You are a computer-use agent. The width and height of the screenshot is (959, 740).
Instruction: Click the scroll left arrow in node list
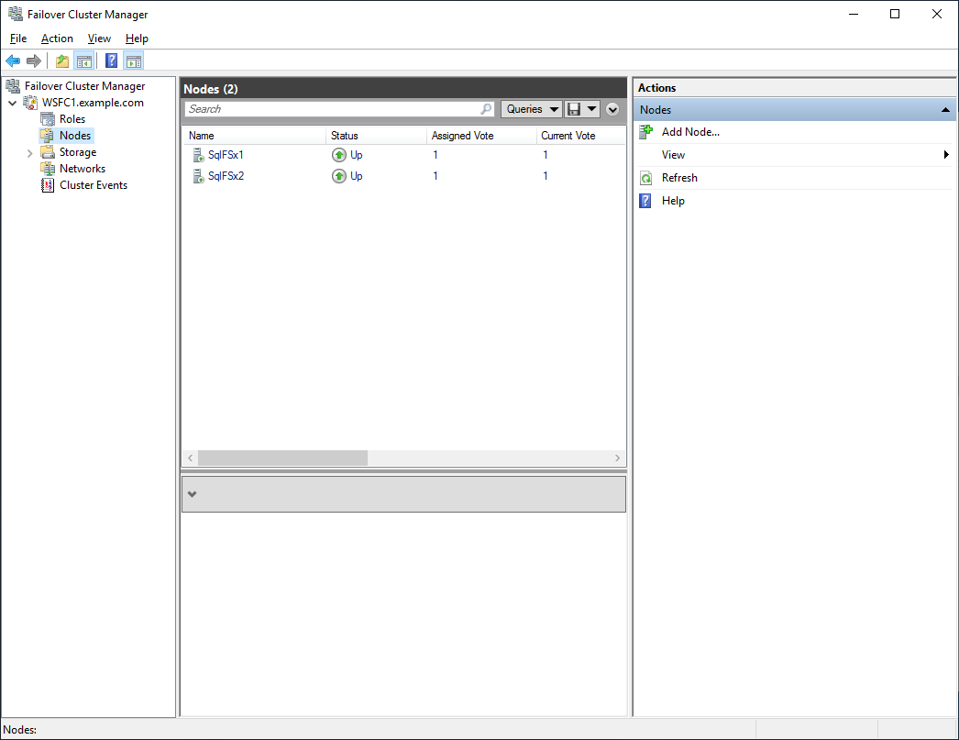pyautogui.click(x=190, y=458)
